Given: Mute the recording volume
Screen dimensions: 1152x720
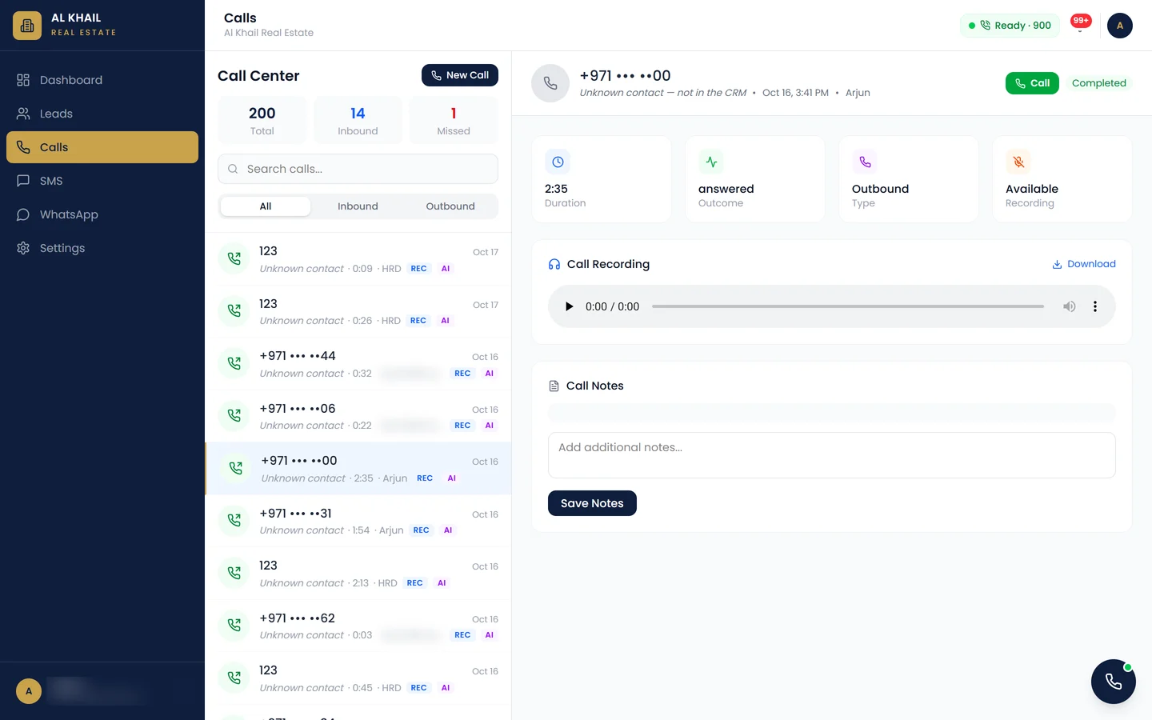Looking at the screenshot, I should tap(1070, 306).
